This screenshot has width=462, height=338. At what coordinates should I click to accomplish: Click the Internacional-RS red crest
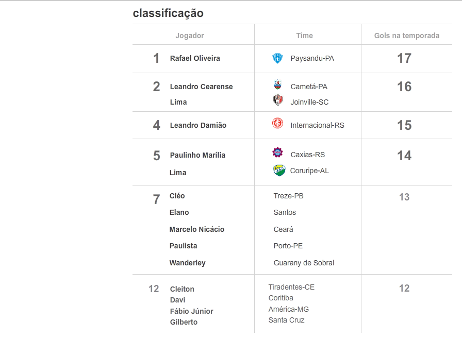[x=277, y=123]
